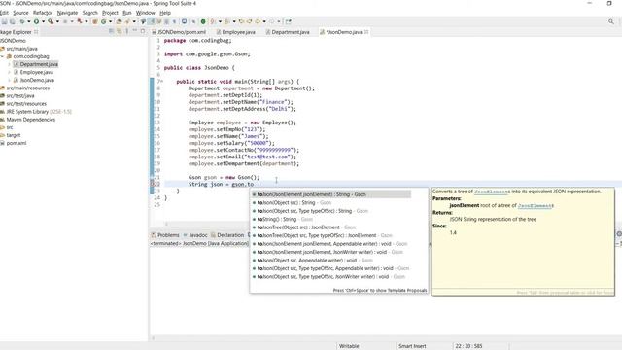
Task: Click the Save icon in the toolbar
Action: (x=4, y=21)
